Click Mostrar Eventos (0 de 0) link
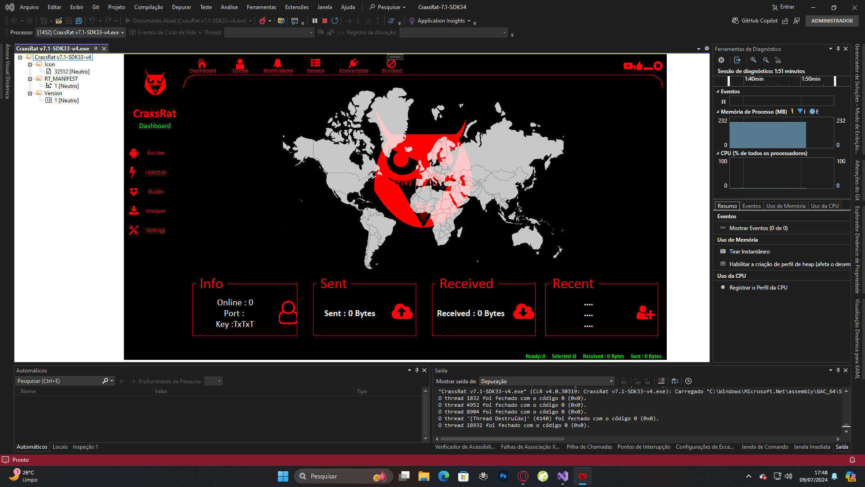Image resolution: width=865 pixels, height=487 pixels. tap(758, 228)
